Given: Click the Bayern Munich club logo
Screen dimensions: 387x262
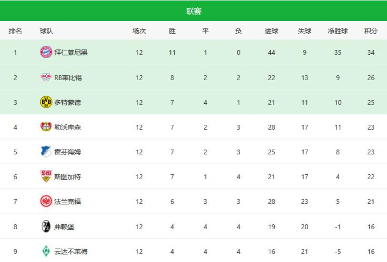Looking at the screenshot, I should [46, 52].
